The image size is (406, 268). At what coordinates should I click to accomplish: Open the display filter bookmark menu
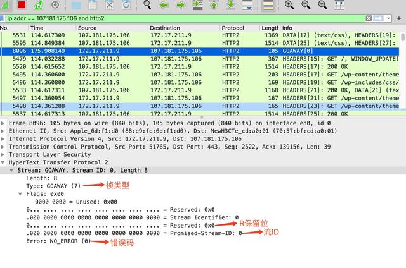point(2,18)
